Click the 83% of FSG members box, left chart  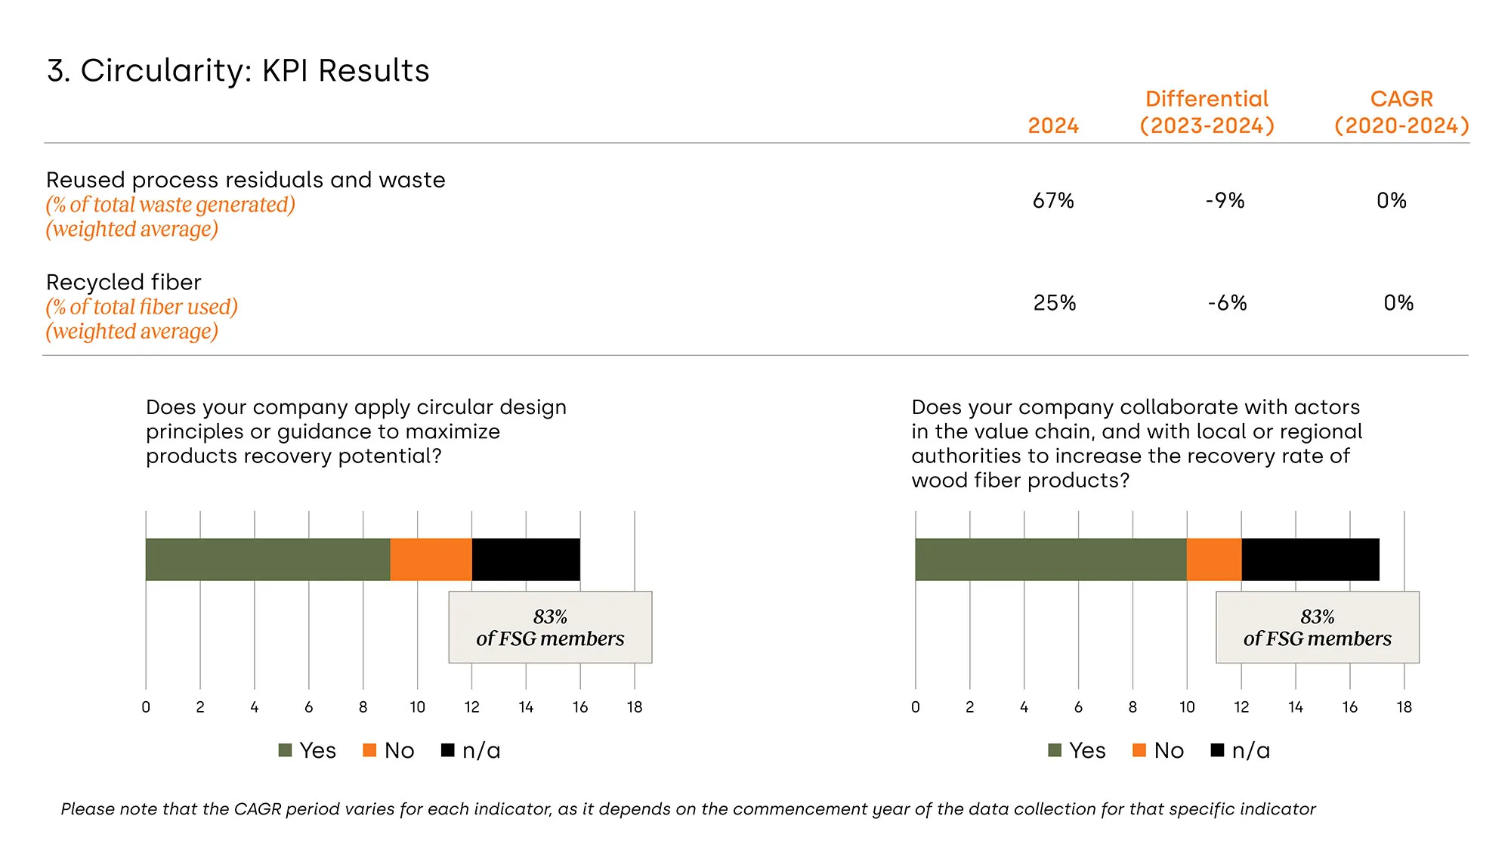pos(550,627)
